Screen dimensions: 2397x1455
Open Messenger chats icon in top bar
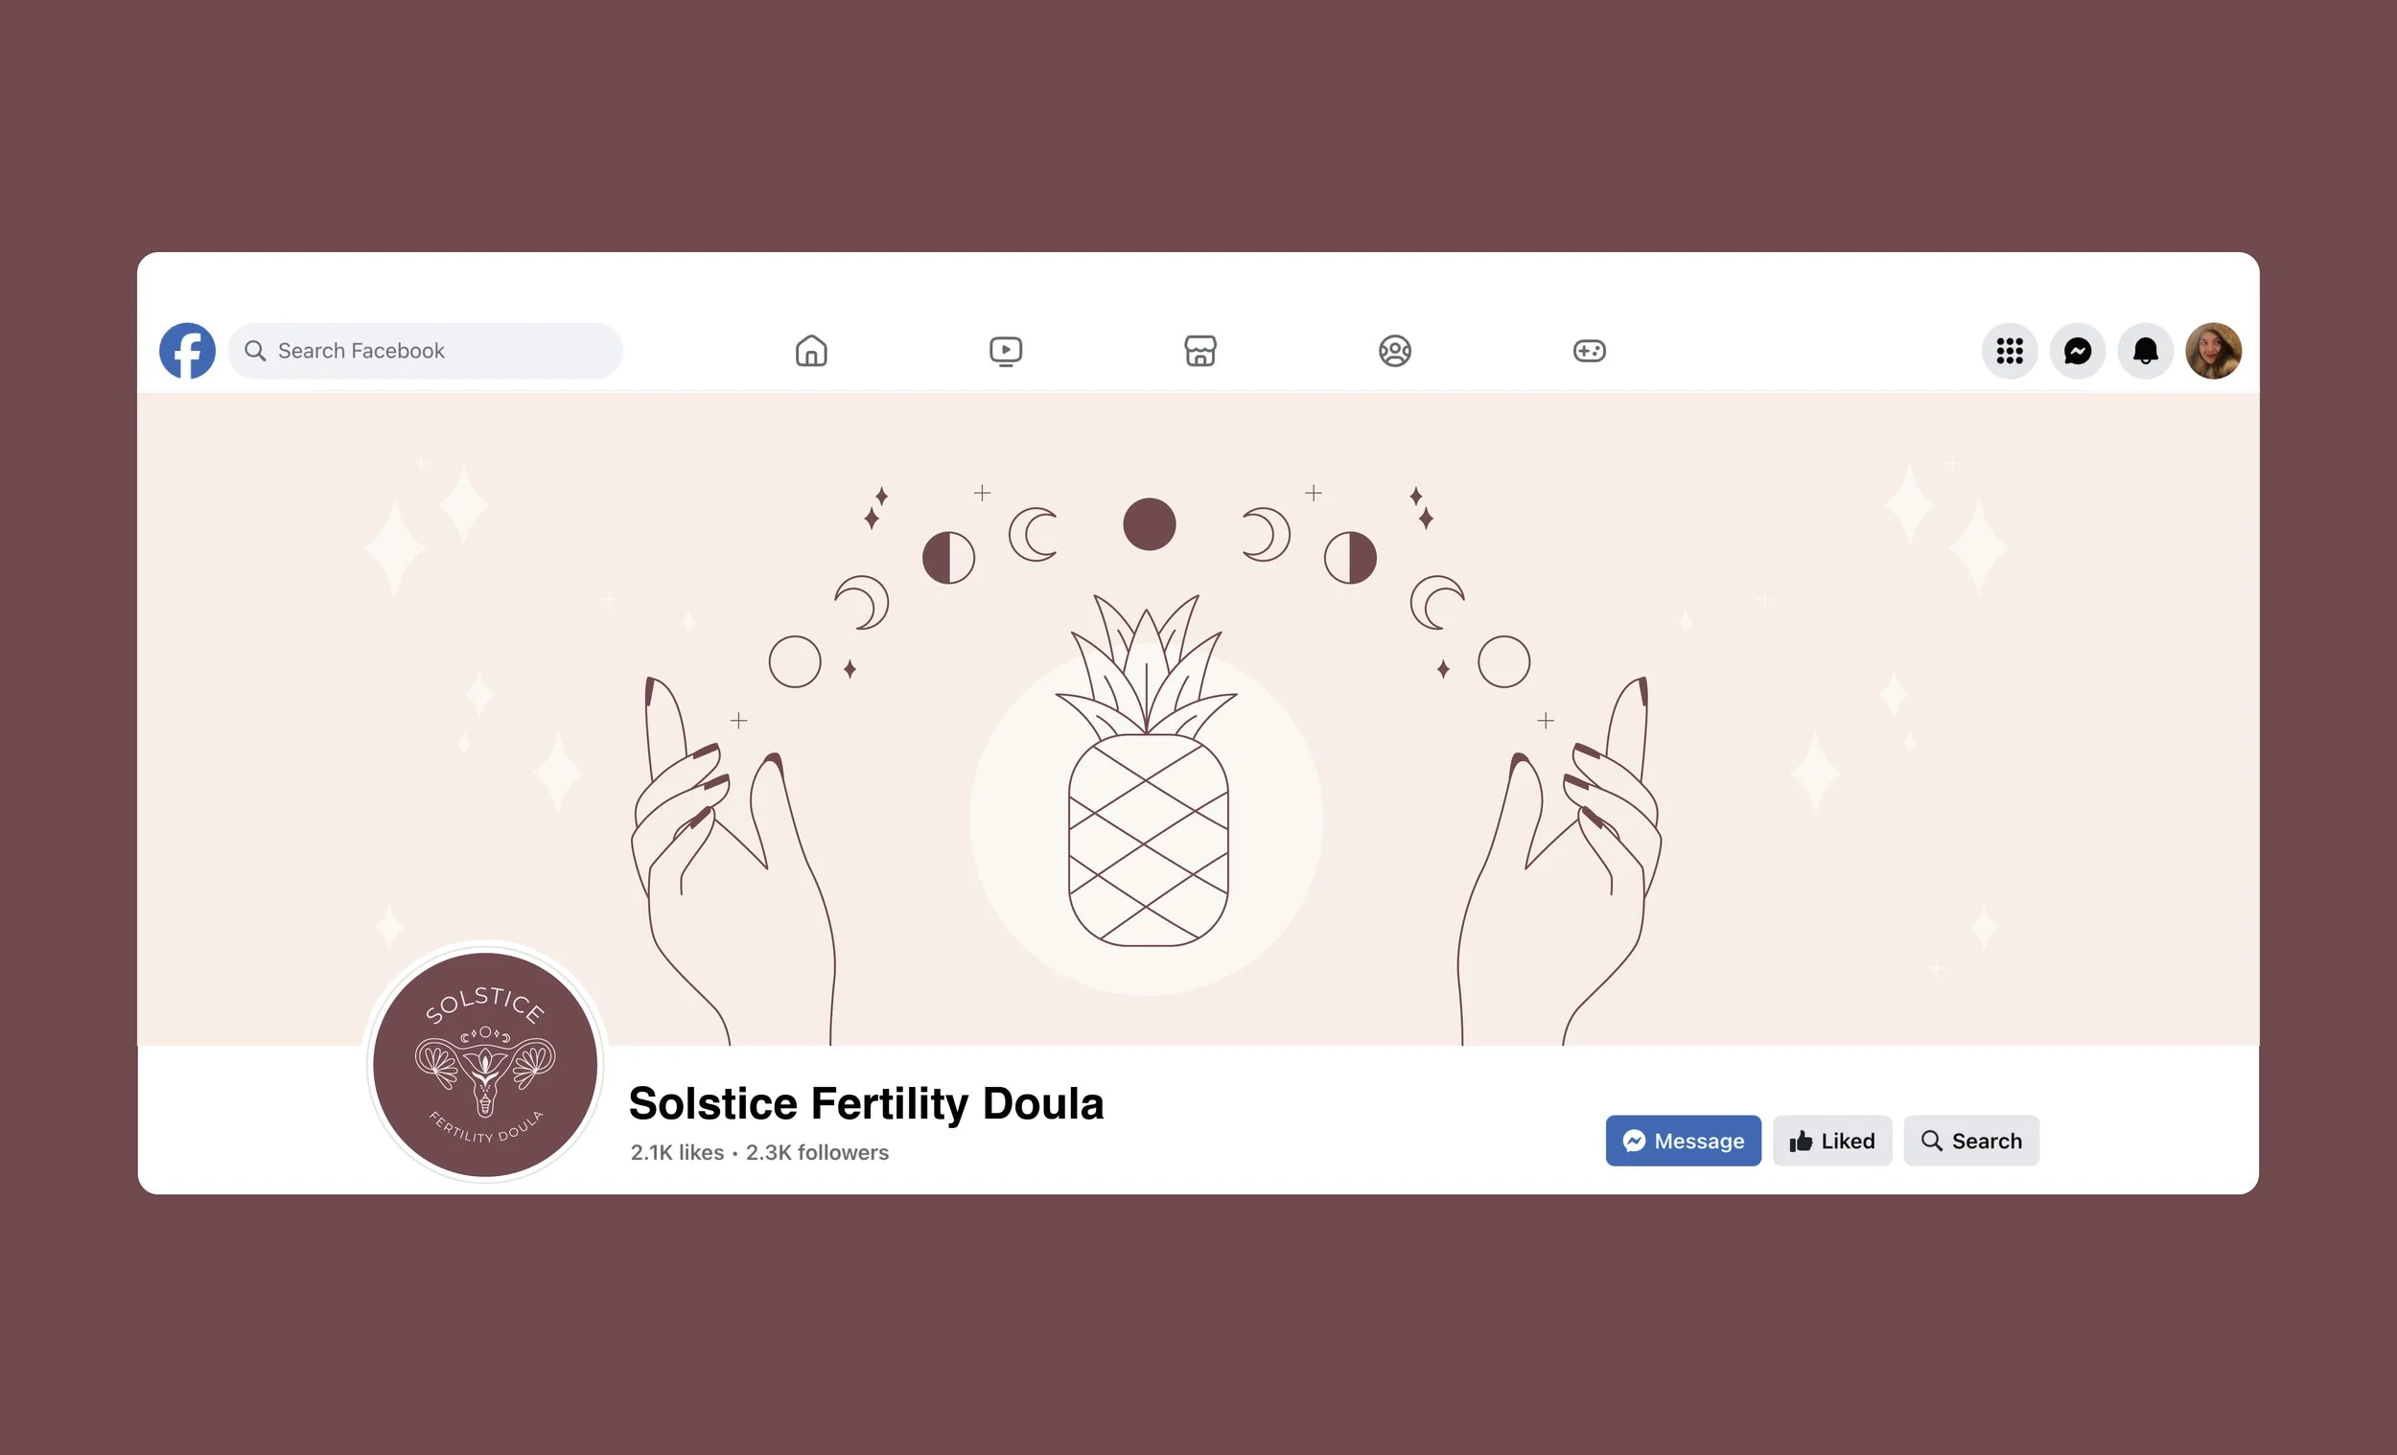(2078, 351)
